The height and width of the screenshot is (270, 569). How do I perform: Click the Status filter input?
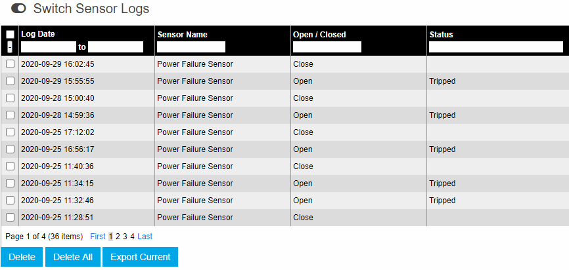pos(496,47)
